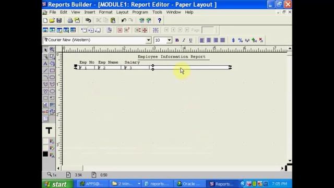
Task: Toggle Italic formatting
Action: (x=184, y=40)
